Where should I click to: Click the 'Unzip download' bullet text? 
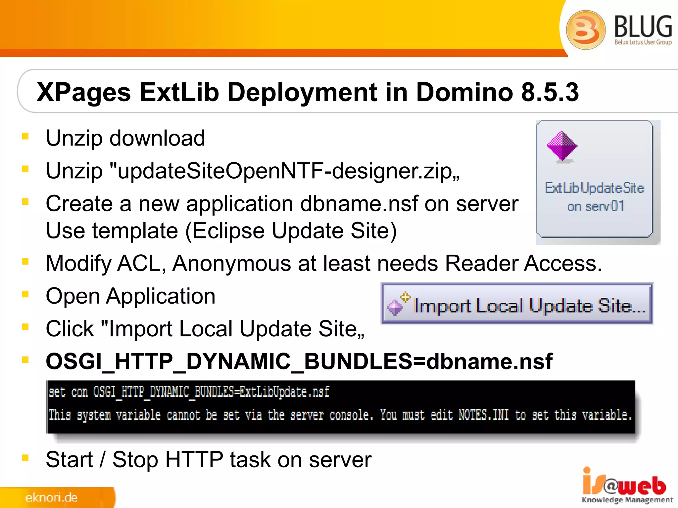(125, 138)
